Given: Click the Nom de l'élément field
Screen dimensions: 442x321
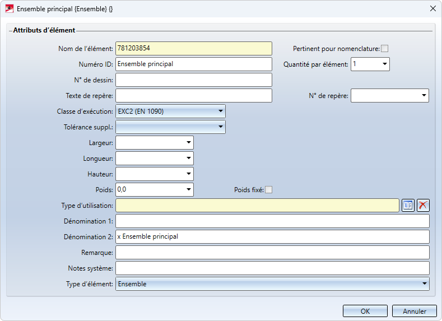Looking at the screenshot, I should tap(194, 49).
